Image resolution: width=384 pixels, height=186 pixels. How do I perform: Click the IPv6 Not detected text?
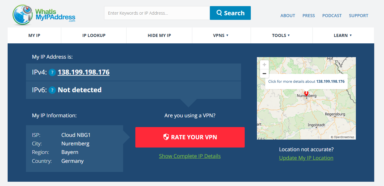tap(79, 90)
